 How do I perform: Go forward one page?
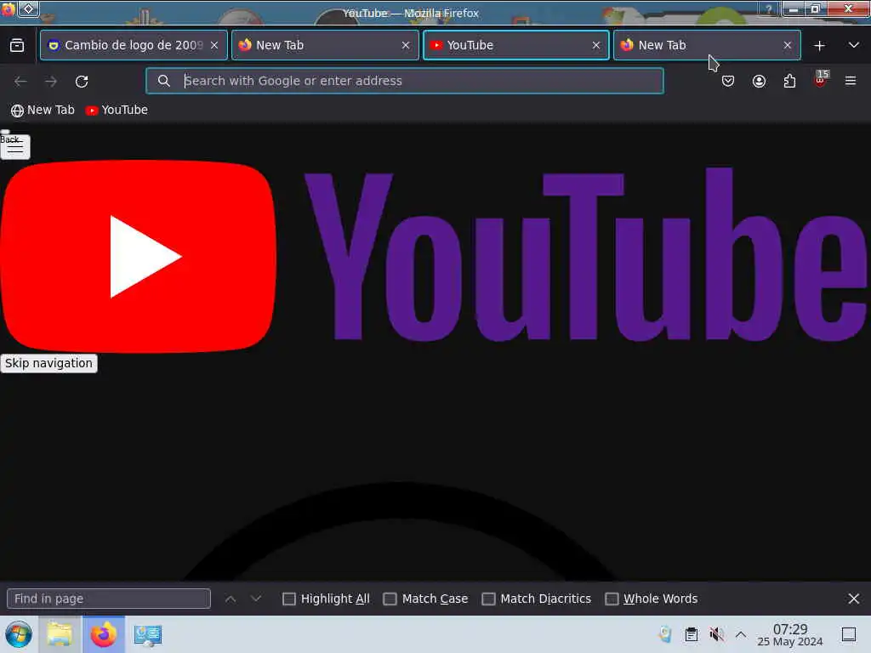(x=51, y=81)
